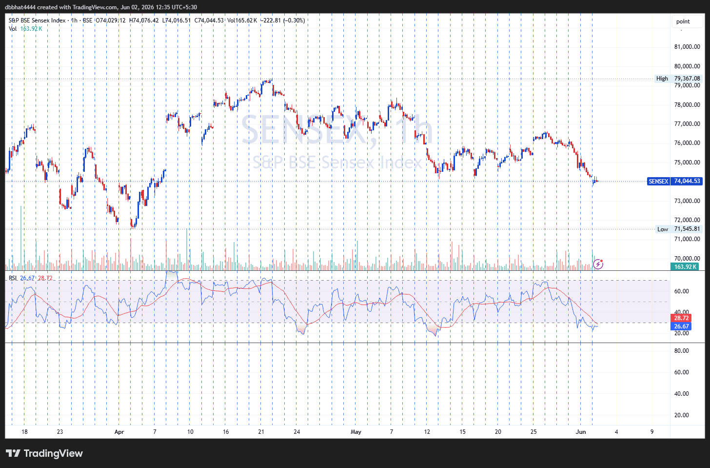The height and width of the screenshot is (468, 710).
Task: Click the 75,000.00 price axis level
Action: pos(687,163)
